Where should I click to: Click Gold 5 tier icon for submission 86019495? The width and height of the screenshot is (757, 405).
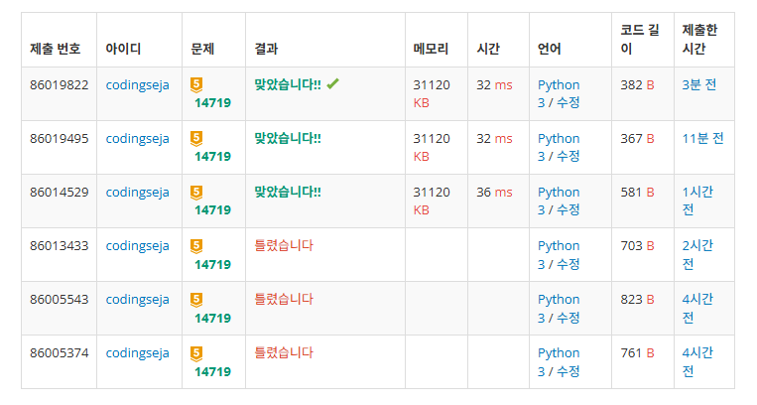(196, 138)
